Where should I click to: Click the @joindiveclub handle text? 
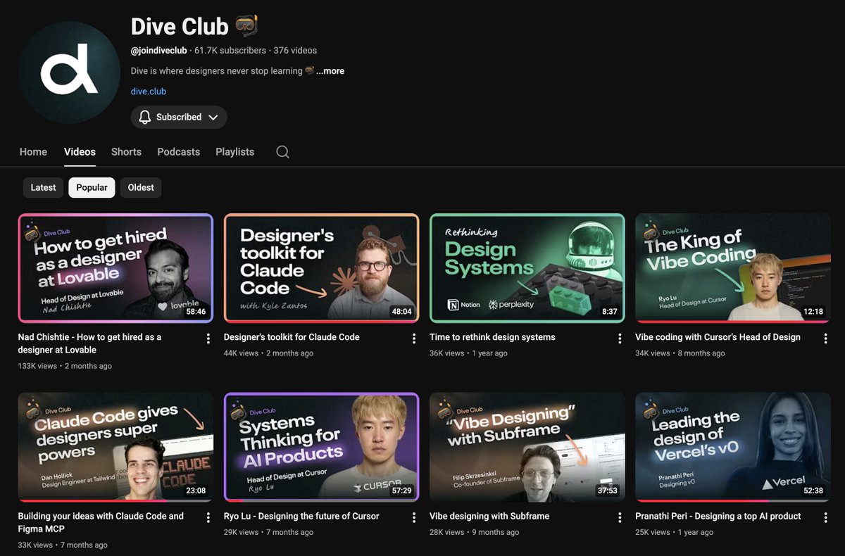(159, 51)
